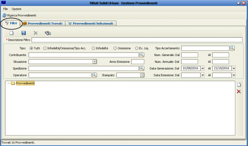Screen dimensions: 248x146
Task: Click the Ricerca Provvedimenti refresh icon
Action: 4,15
